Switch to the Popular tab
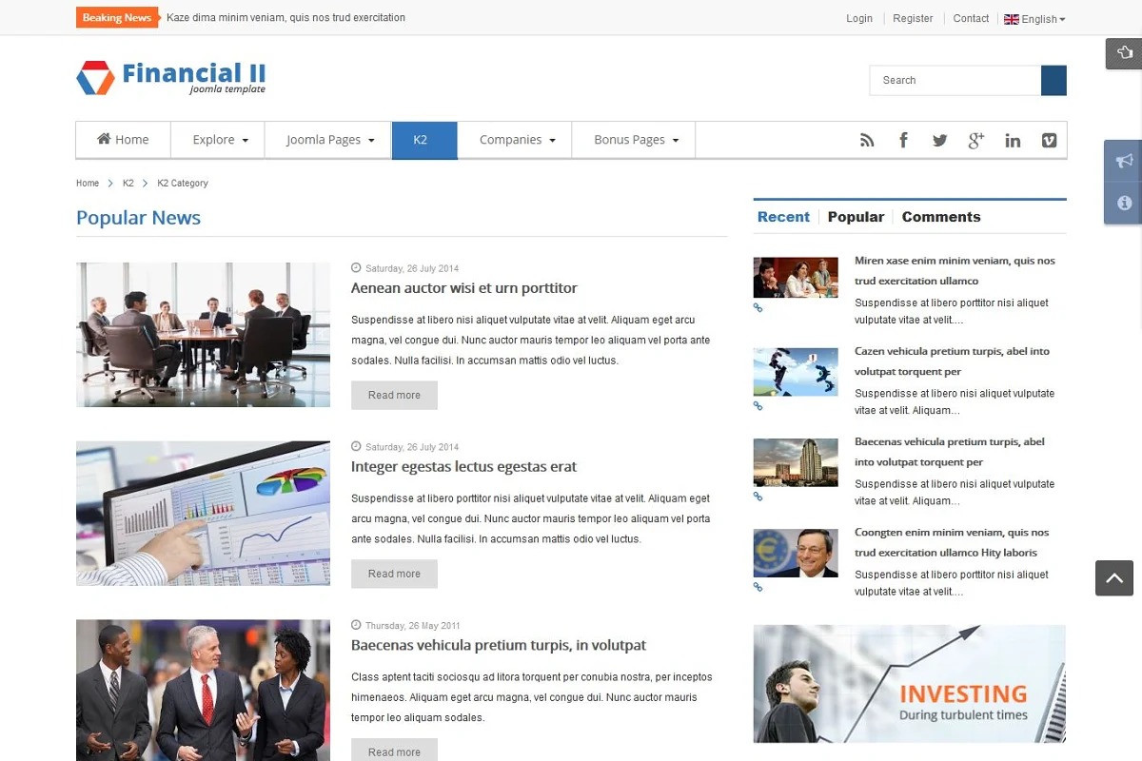1142x761 pixels. 856,217
